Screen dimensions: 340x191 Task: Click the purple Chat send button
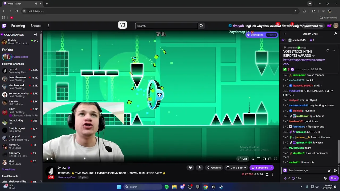click(x=334, y=178)
